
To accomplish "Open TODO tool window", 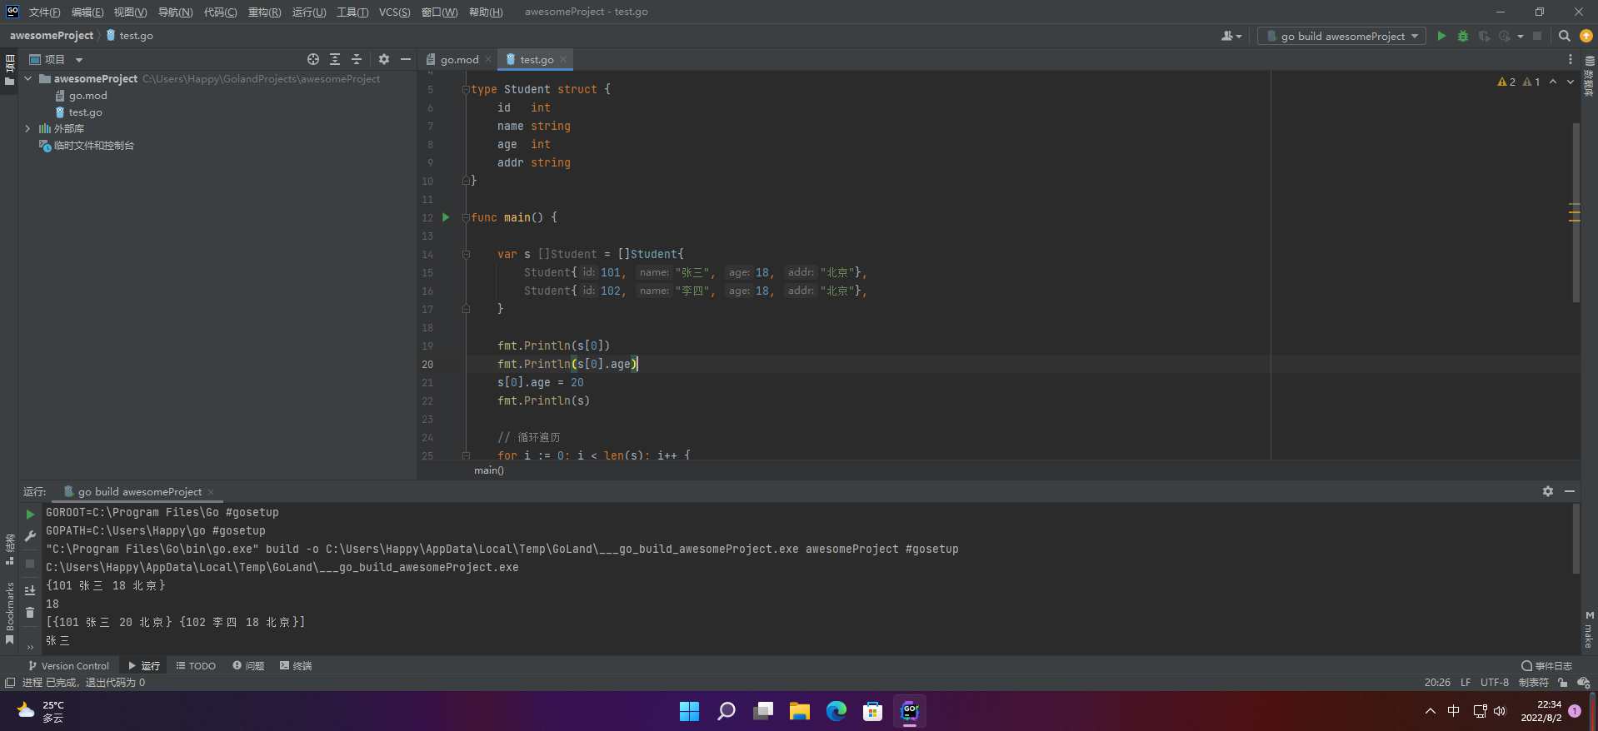I will [x=196, y=666].
